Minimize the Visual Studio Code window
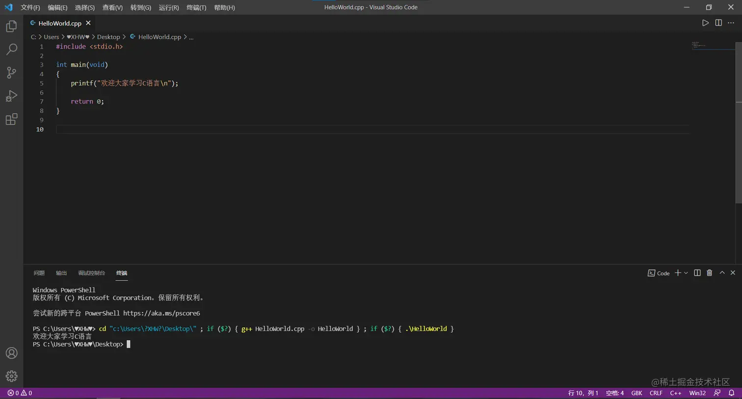742x399 pixels. (687, 7)
